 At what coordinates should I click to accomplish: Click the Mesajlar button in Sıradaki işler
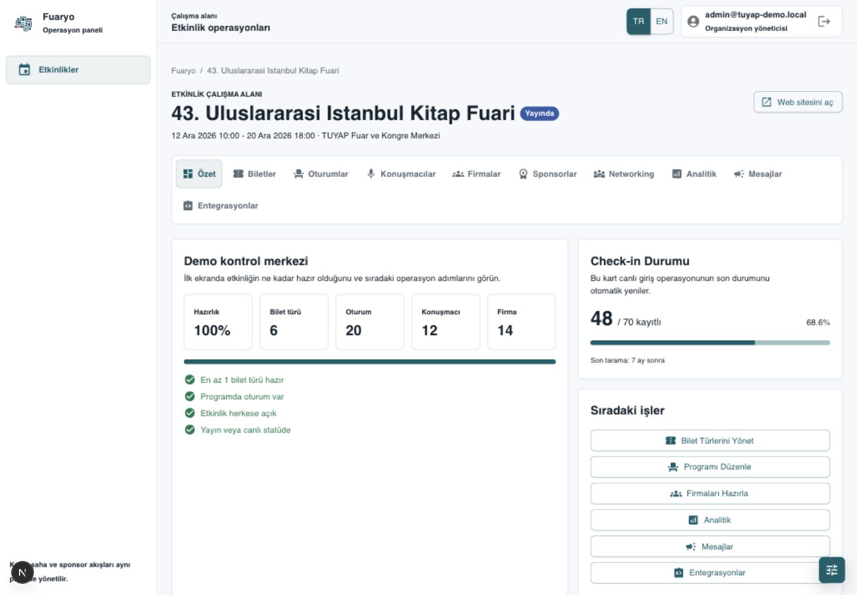pyautogui.click(x=710, y=547)
